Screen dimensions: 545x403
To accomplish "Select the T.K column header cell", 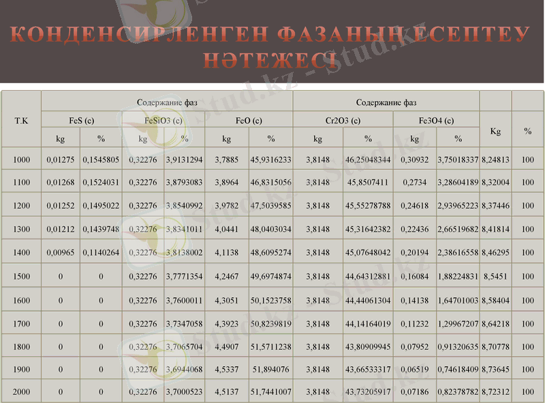I will click(21, 120).
